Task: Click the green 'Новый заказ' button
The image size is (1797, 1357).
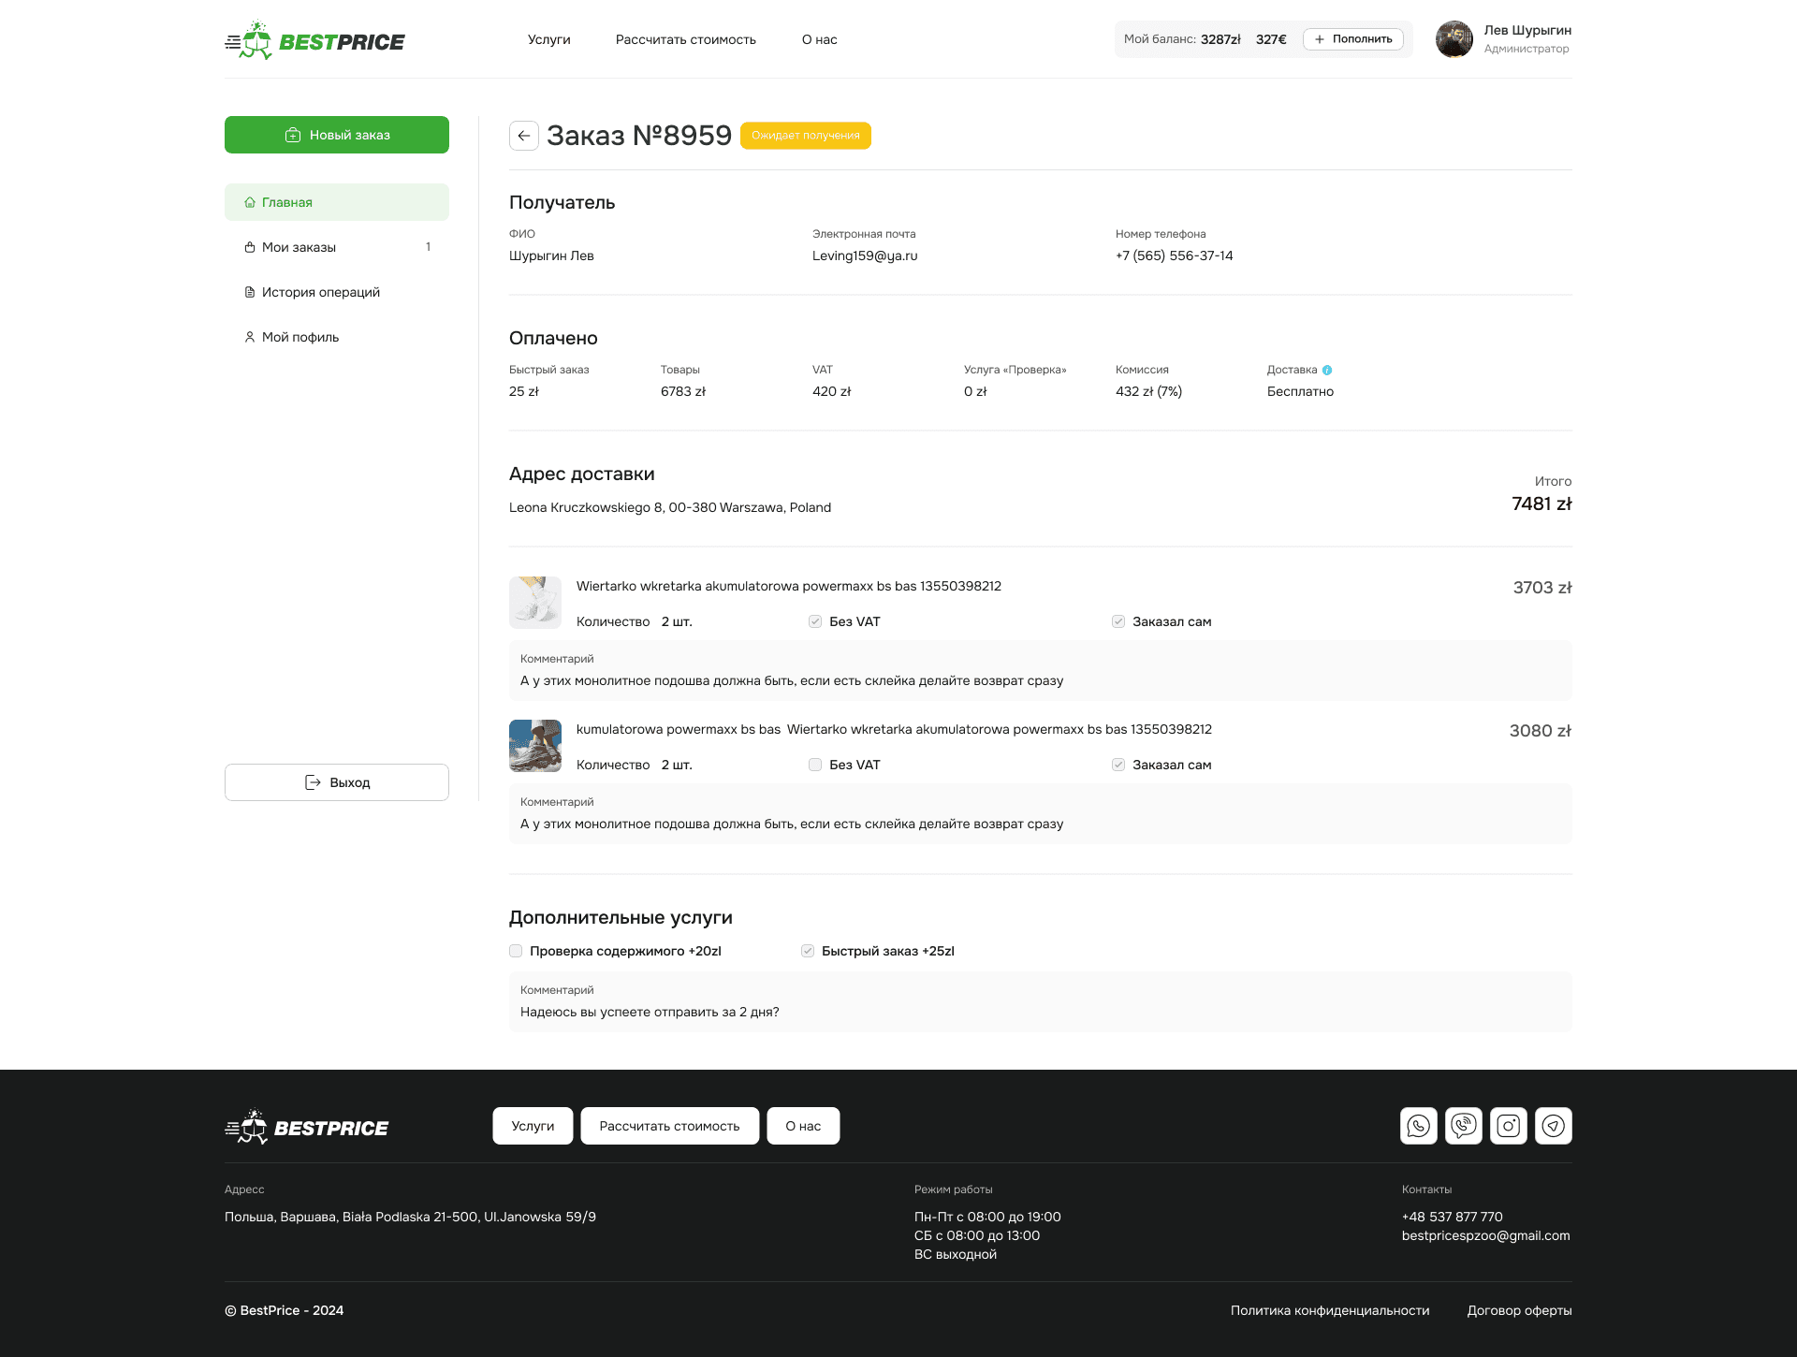Action: 336,135
